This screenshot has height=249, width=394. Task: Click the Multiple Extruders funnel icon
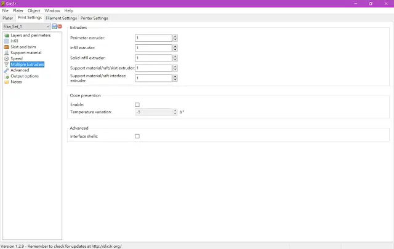coord(7,65)
